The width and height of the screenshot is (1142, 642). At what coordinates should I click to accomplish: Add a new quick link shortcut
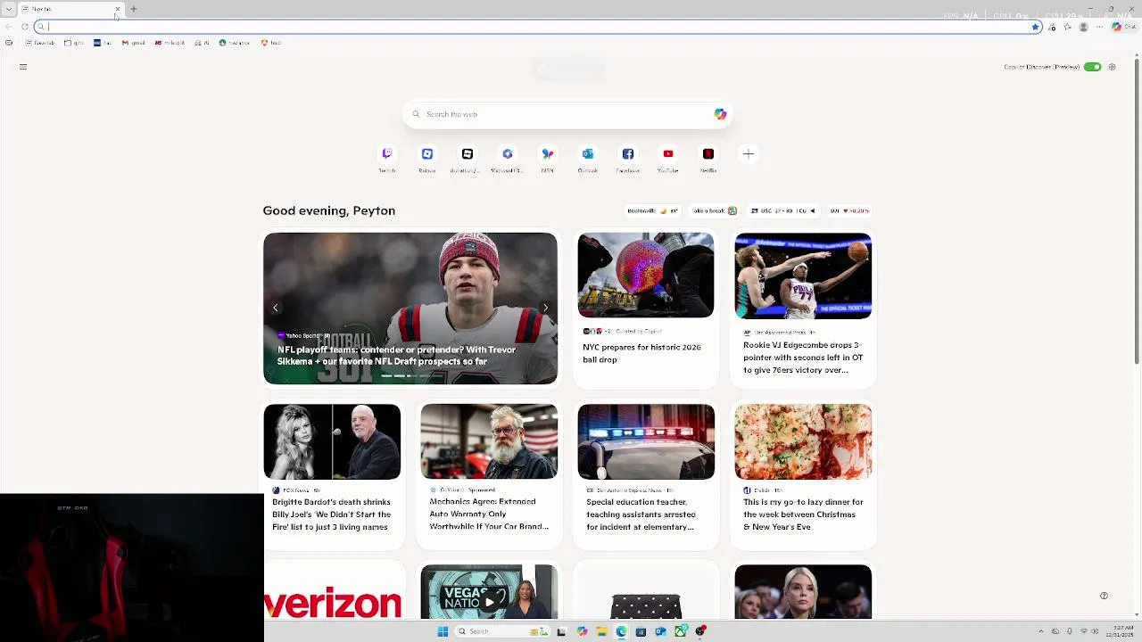point(748,154)
